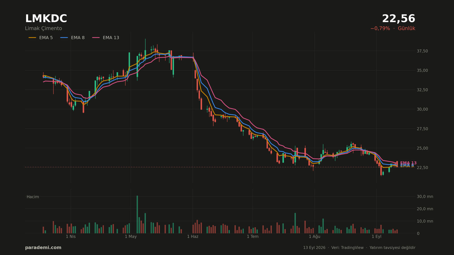The width and height of the screenshot is (454, 255).
Task: Click the 1 Ağu date axis label
Action: [314, 237]
